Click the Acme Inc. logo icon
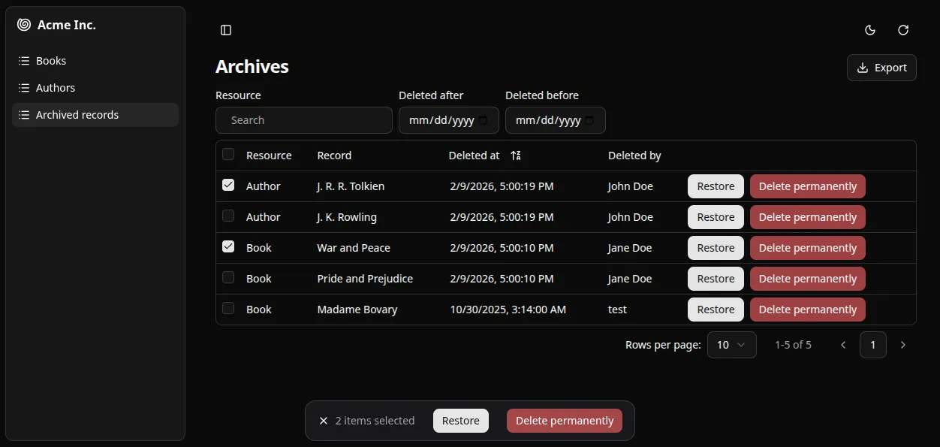Image resolution: width=940 pixels, height=447 pixels. (x=23, y=24)
